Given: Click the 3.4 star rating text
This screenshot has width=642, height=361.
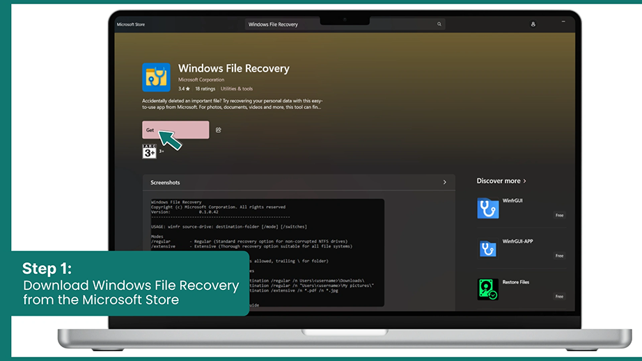Looking at the screenshot, I should click(x=184, y=89).
